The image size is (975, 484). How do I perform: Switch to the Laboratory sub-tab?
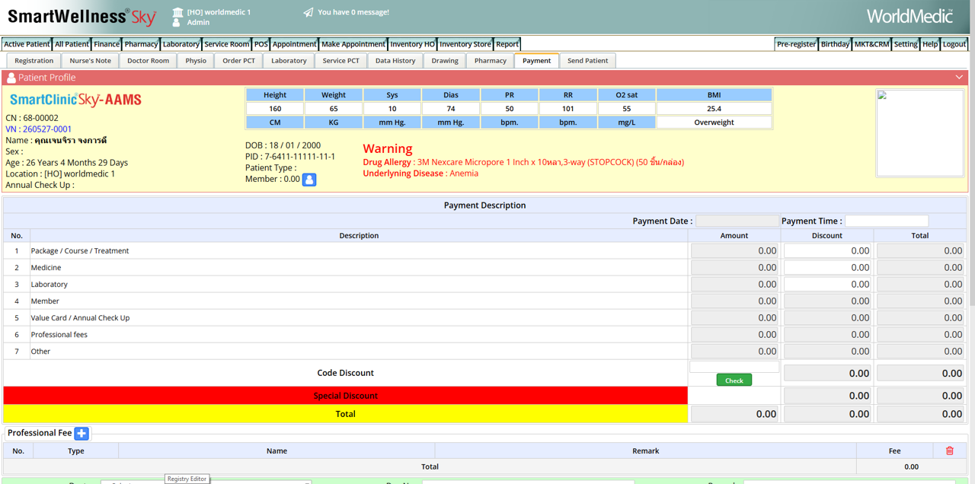(x=289, y=61)
